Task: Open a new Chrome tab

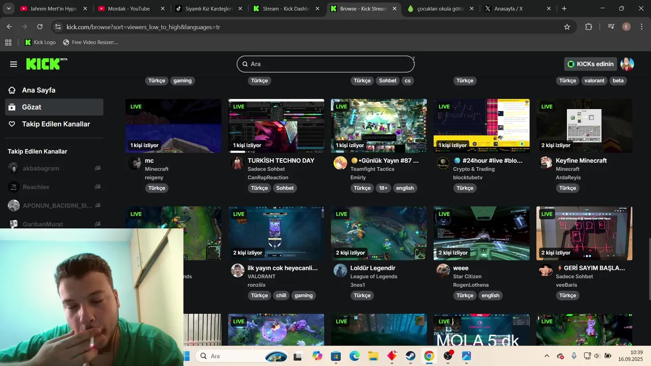Action: 564,9
